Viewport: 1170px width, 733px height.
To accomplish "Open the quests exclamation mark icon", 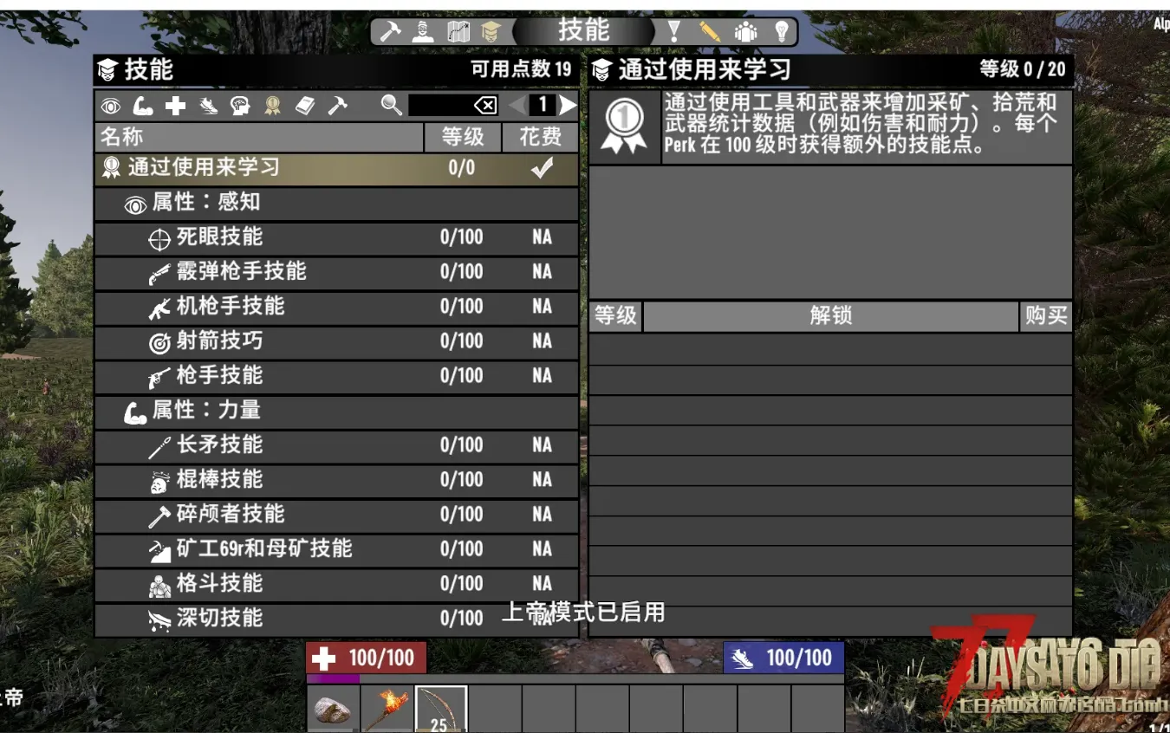I will tap(673, 32).
